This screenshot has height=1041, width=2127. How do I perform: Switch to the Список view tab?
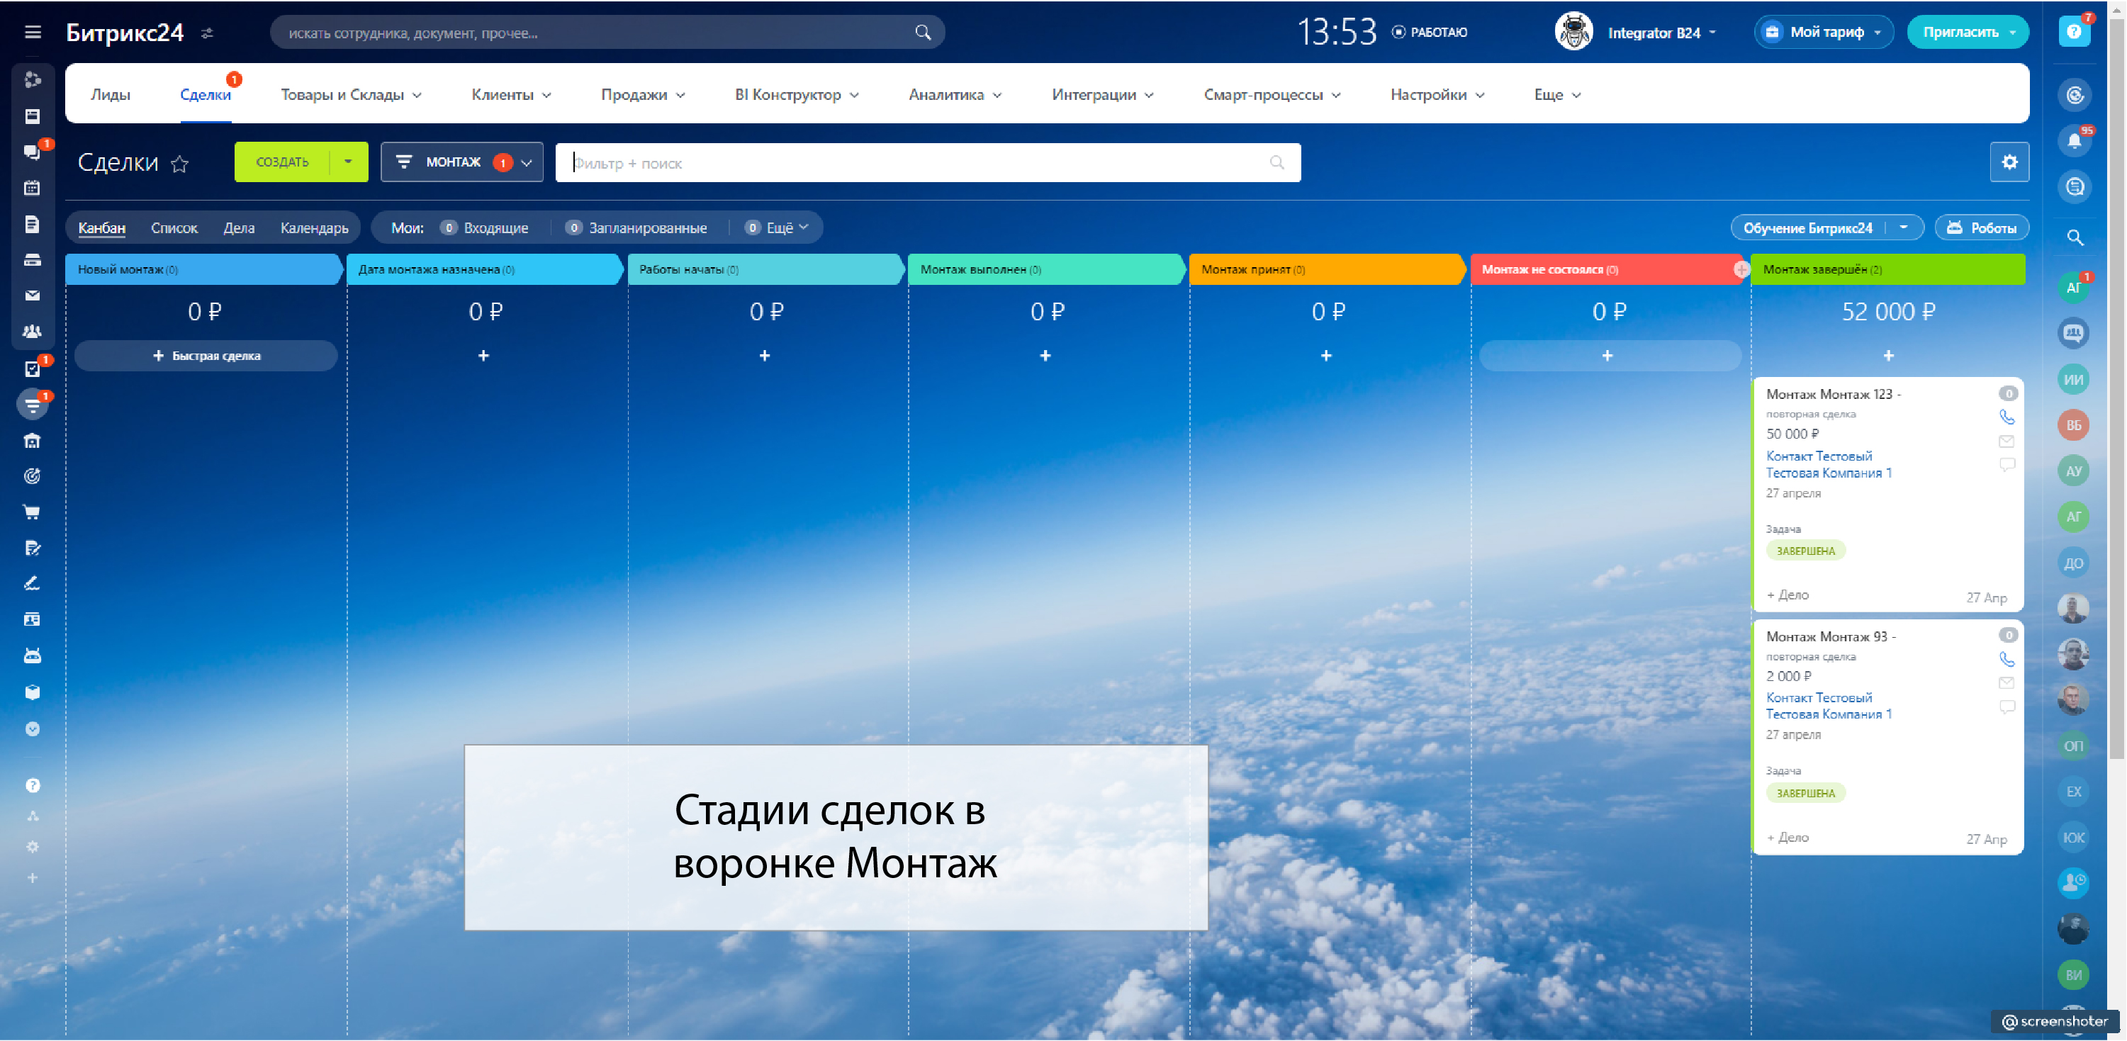[174, 228]
